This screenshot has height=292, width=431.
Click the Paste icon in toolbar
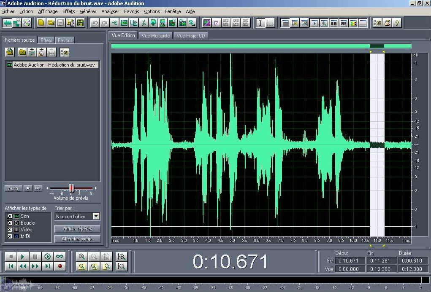coord(153,23)
